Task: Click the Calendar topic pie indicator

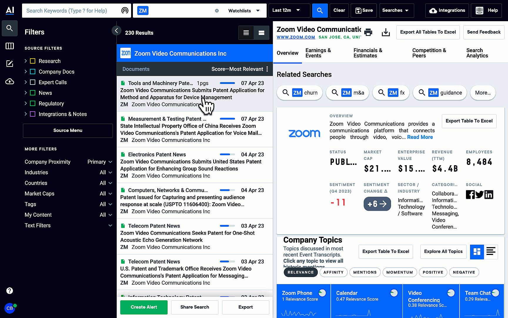Action: tap(394, 293)
